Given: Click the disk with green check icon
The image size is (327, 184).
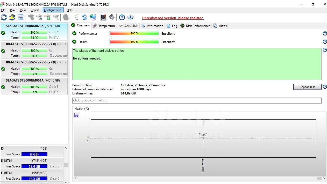Looking at the screenshot, I should pos(47,17).
